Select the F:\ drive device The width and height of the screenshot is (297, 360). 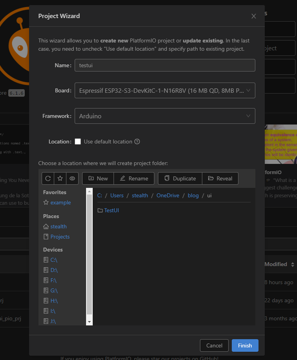coord(53,280)
